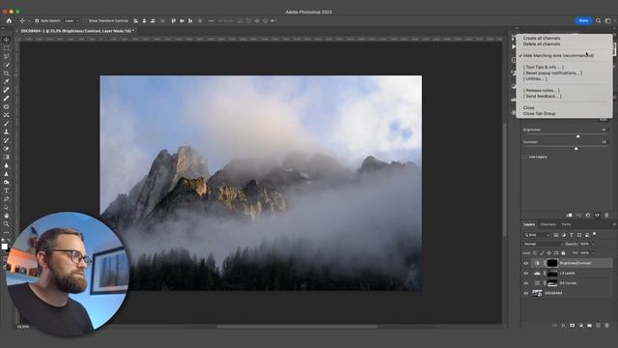Enable the Use Legacy checkbox
This screenshot has height=348, width=618.
(x=524, y=157)
